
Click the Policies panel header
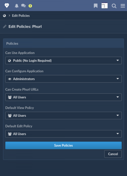click(63, 43)
